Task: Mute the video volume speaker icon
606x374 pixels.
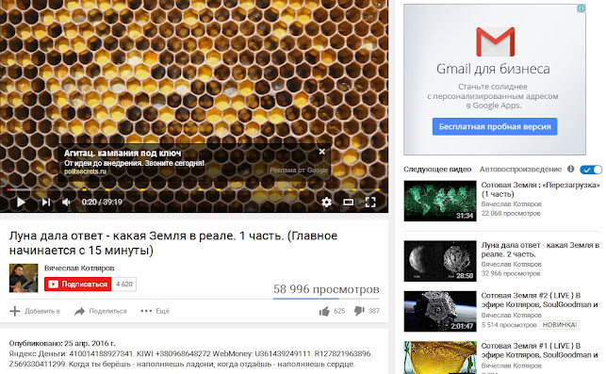Action: (x=66, y=202)
